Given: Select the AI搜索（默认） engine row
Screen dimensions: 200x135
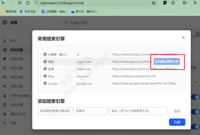Looking at the screenshot, I should 111,54.
